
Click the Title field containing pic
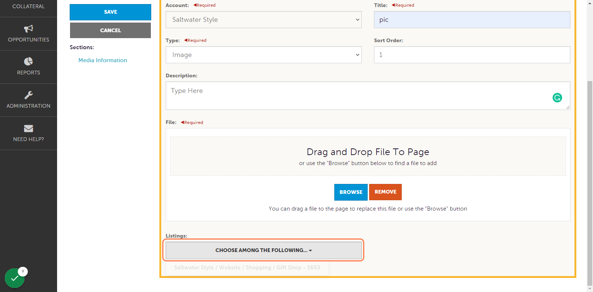pyautogui.click(x=472, y=20)
